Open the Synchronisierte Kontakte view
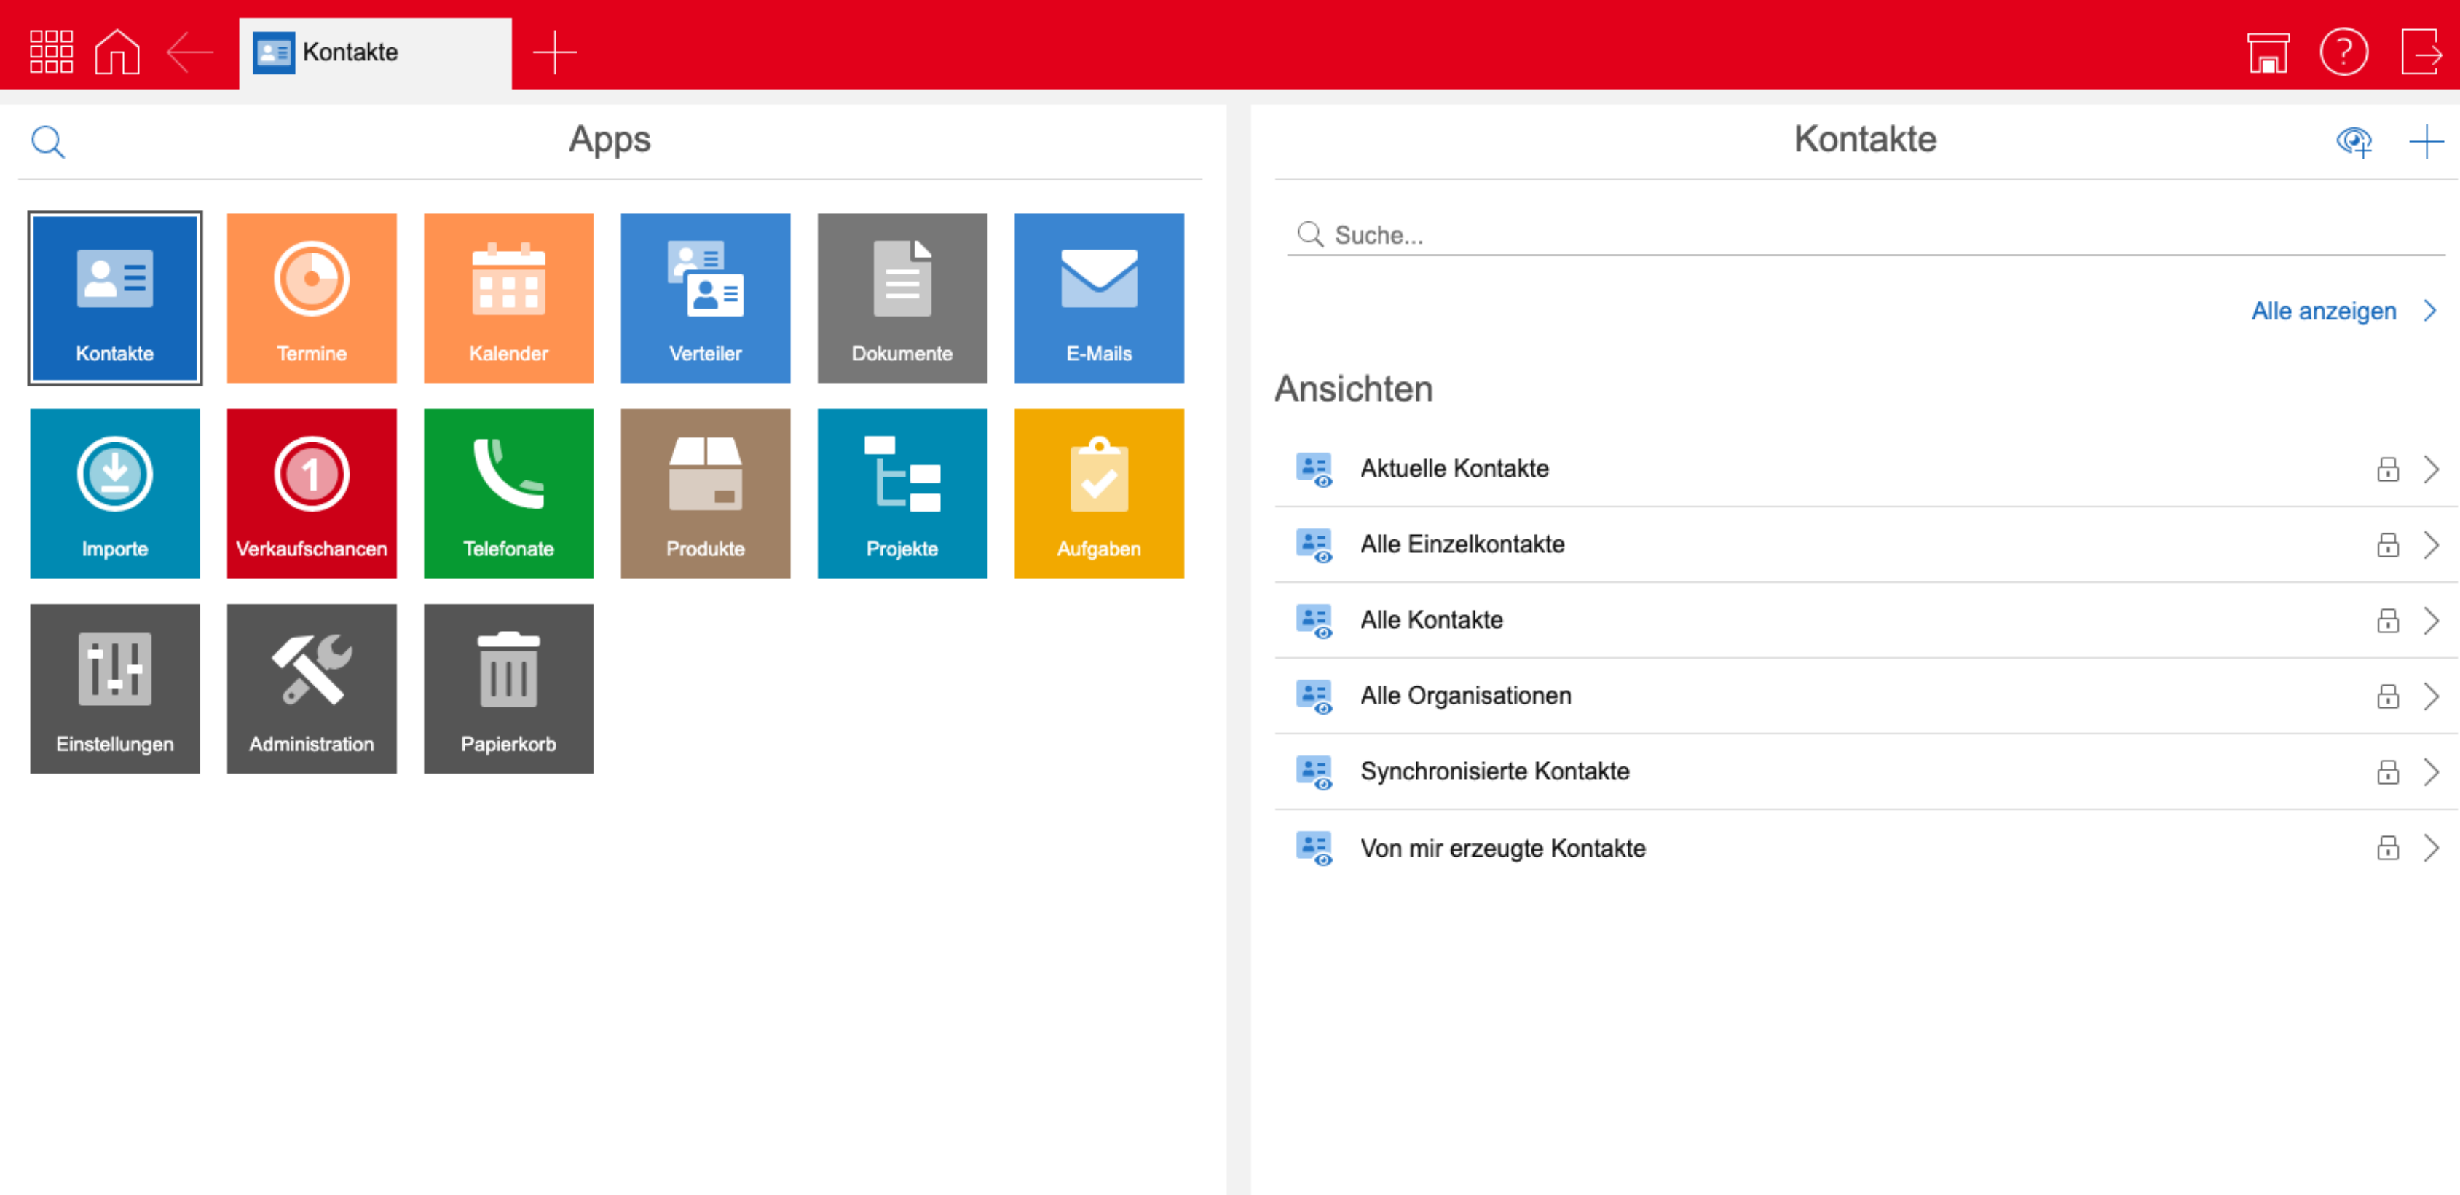The image size is (2460, 1195). [1865, 771]
